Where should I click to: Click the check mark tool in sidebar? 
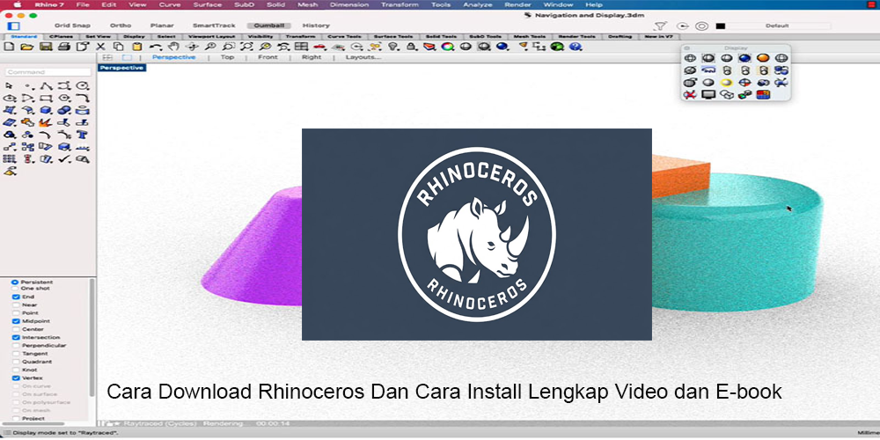coord(64,159)
